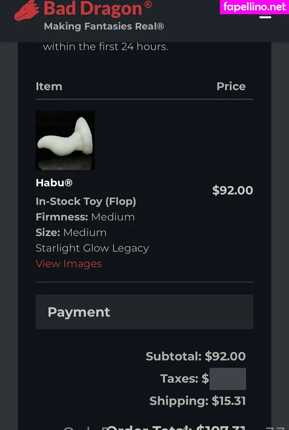The image size is (289, 430).
Task: Click the Subtotal $92.00 line
Action: point(195,356)
